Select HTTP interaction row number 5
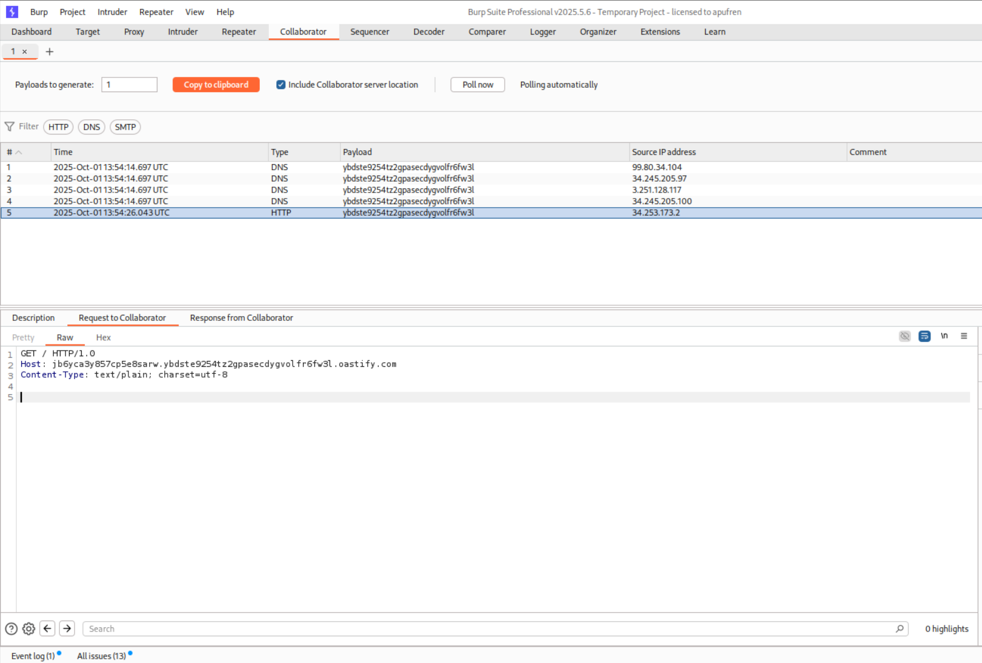 tap(242, 213)
